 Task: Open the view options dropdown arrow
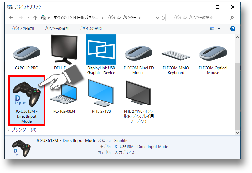coord(219,29)
